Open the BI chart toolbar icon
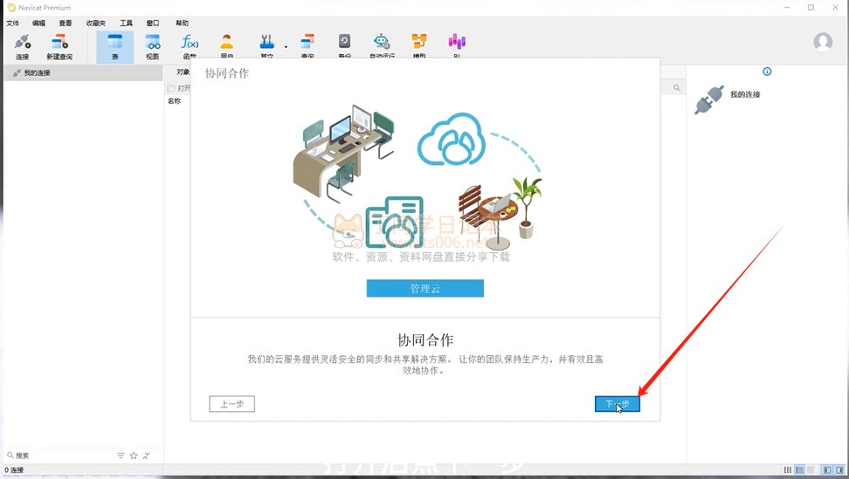This screenshot has height=479, width=849. click(457, 44)
